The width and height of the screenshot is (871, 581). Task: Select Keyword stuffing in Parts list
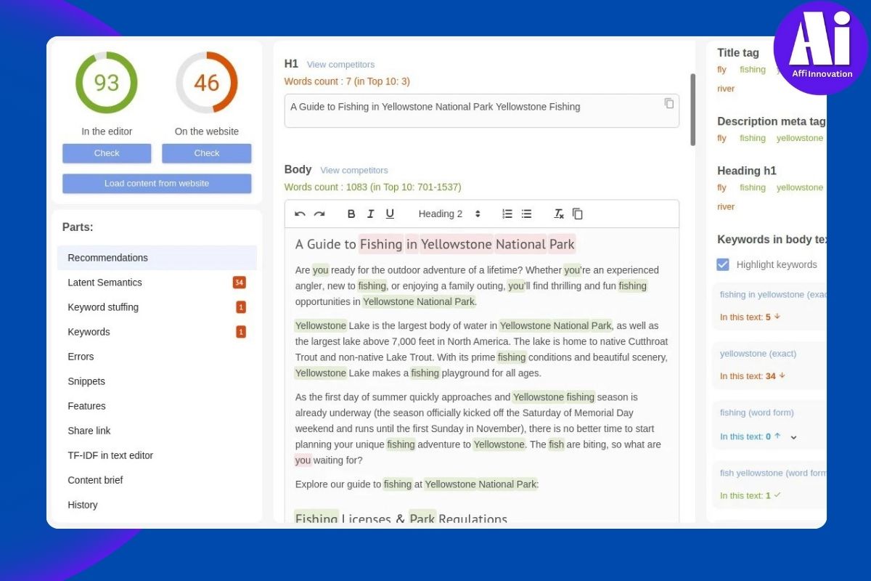[x=103, y=307]
